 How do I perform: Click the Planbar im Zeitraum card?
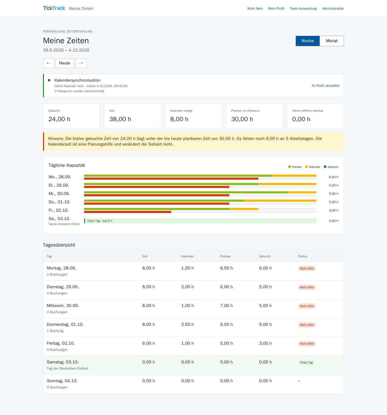pyautogui.click(x=254, y=116)
